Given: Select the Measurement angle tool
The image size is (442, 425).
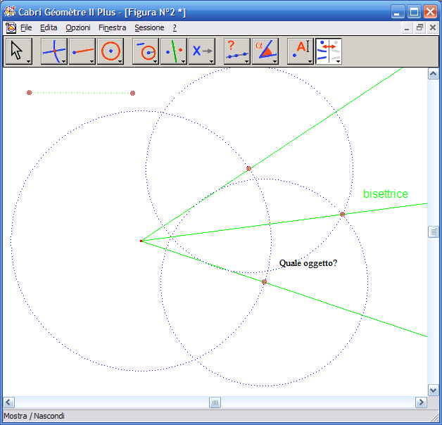Looking at the screenshot, I should 265,51.
